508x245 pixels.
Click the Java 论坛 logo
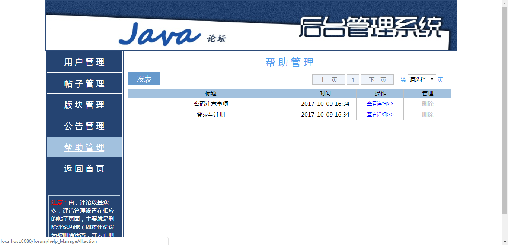[172, 34]
